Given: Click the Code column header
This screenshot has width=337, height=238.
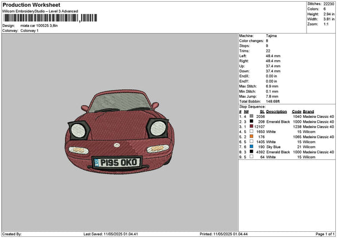Looking at the screenshot, I should tap(297, 111).
